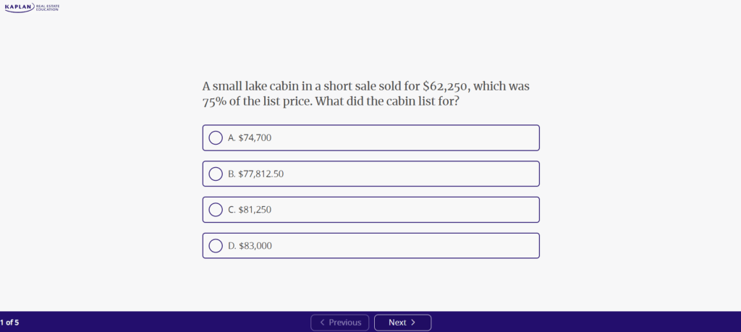This screenshot has height=332, width=741.
Task: Click the $62,250 amount in the question
Action: (446, 87)
